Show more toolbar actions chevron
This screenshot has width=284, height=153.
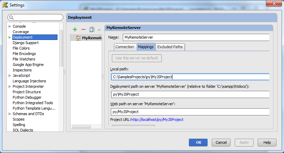point(99,30)
